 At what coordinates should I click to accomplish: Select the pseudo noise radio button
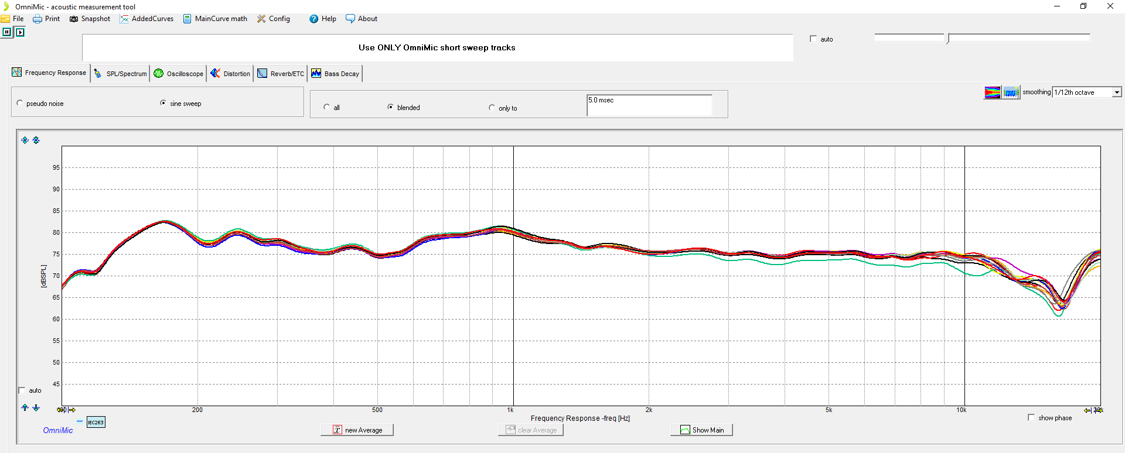20,103
